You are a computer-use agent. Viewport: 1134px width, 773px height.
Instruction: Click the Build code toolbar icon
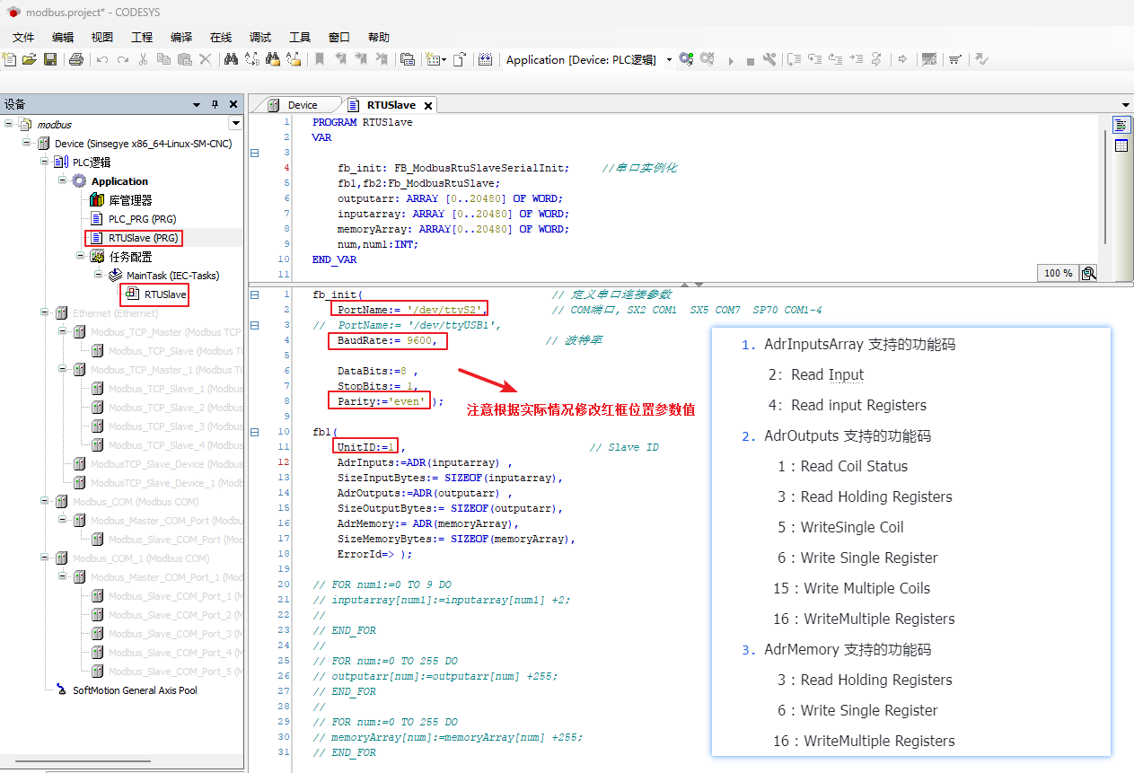click(485, 59)
